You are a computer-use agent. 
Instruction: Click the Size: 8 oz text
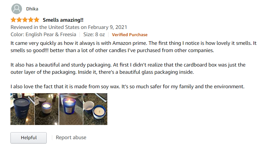click(94, 35)
